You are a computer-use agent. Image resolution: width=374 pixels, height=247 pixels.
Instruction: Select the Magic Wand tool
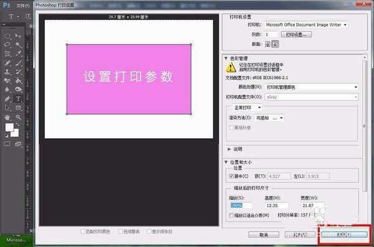pyautogui.click(x=18, y=45)
